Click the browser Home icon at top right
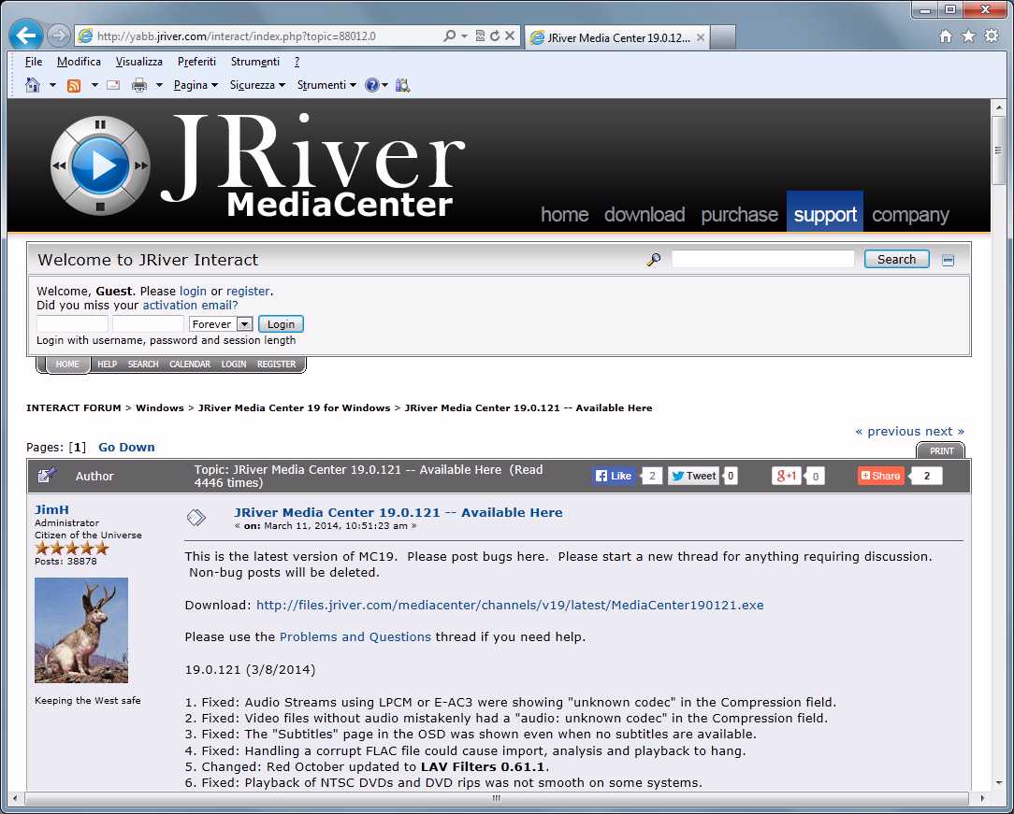Screen dimensions: 1014x814 946,36
